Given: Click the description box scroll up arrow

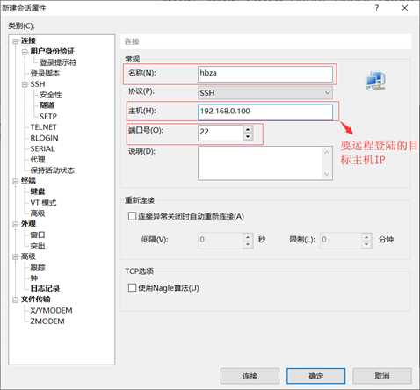Looking at the screenshot, I should coord(327,152).
